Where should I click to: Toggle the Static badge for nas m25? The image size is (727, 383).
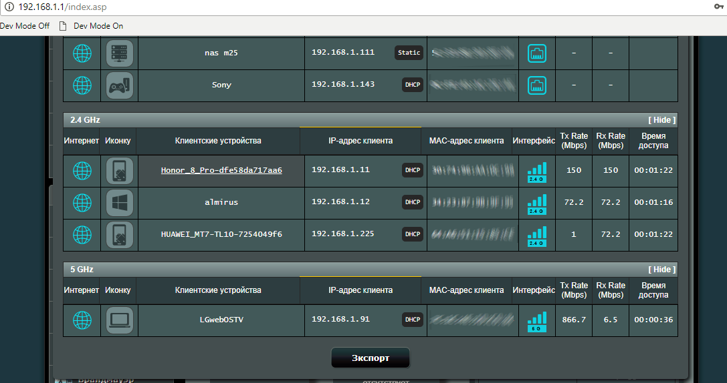click(x=409, y=53)
